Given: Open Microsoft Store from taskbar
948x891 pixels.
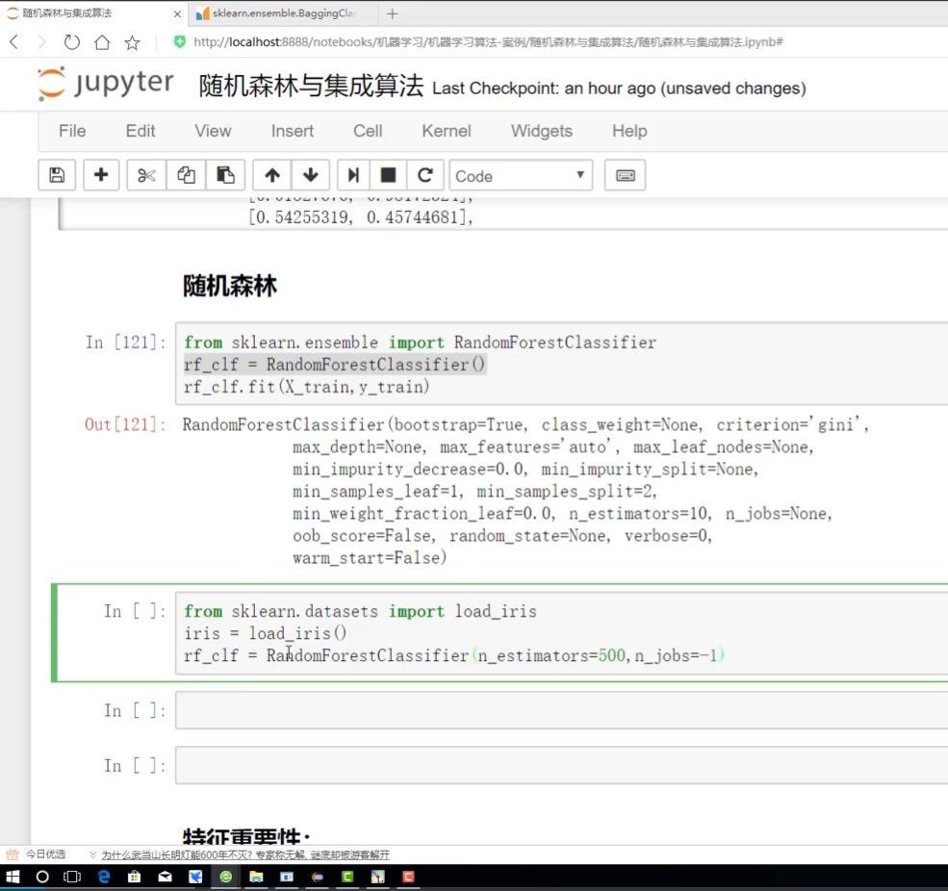Looking at the screenshot, I should [134, 877].
